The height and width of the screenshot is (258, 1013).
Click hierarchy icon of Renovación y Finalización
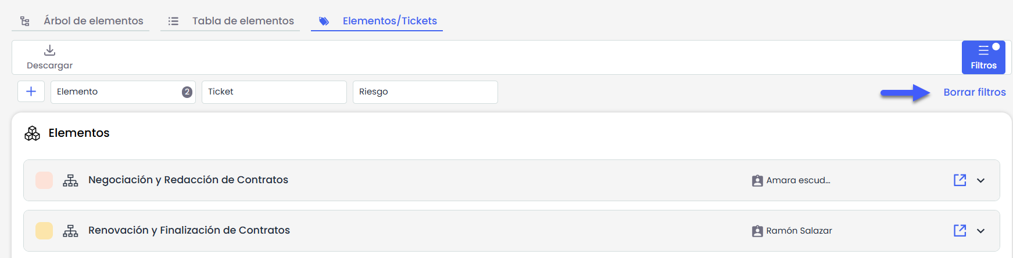click(70, 231)
